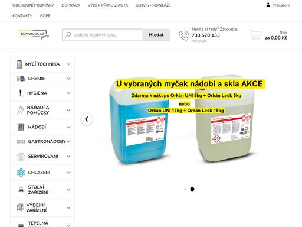The width and height of the screenshot is (302, 227).
Task: Click the magnifier icon in search box
Action: (68, 35)
